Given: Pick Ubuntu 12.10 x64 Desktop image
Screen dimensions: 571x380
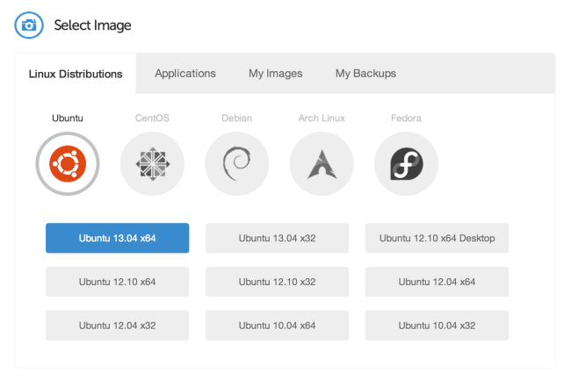Looking at the screenshot, I should (437, 238).
